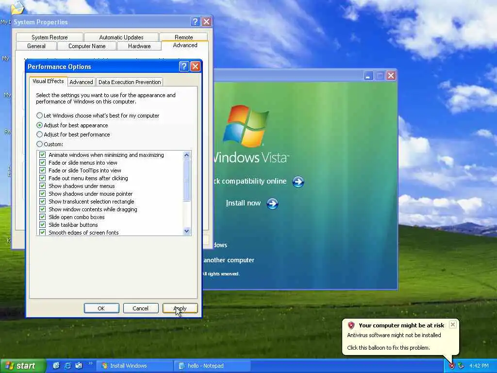Uncheck Fade or slide menus into view
This screenshot has height=373, width=497.
coord(42,162)
